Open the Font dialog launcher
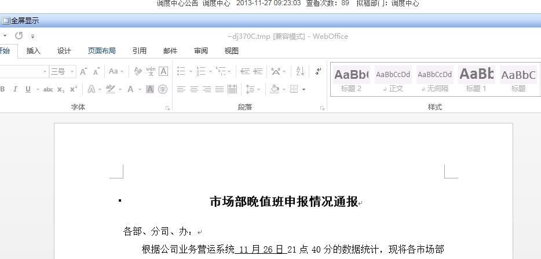541x259 pixels. coord(167,108)
